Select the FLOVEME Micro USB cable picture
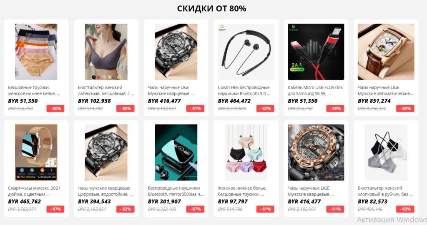 click(316, 52)
